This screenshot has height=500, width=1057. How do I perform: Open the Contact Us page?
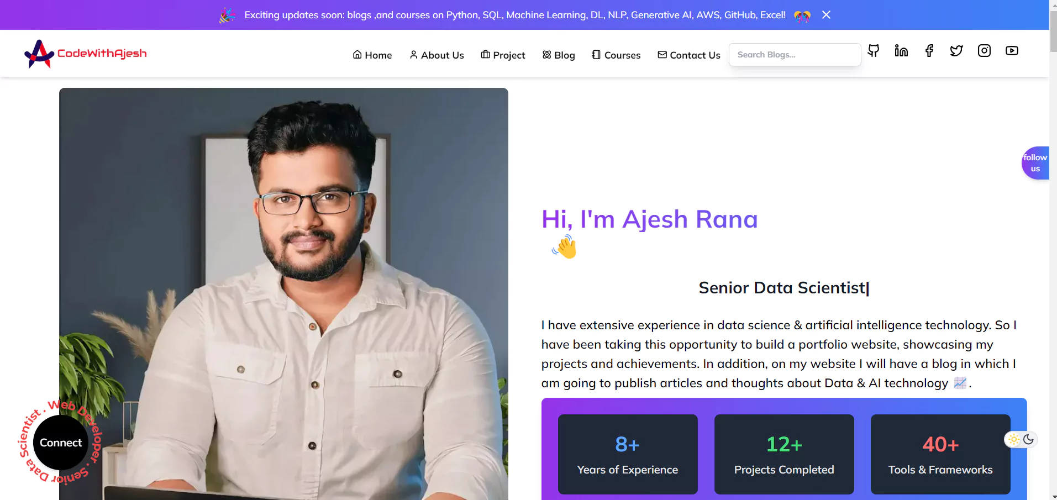[689, 55]
